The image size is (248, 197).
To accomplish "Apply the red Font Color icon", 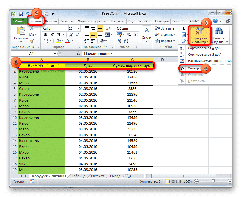I will point(68,40).
